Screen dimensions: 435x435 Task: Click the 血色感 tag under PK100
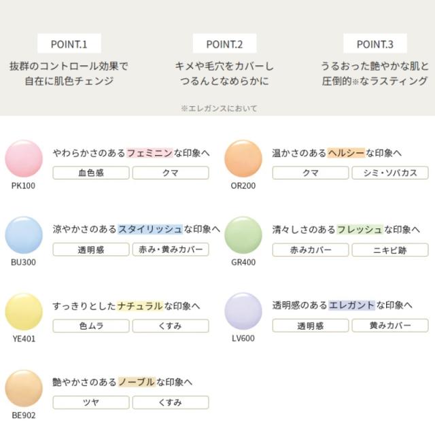[91, 173]
